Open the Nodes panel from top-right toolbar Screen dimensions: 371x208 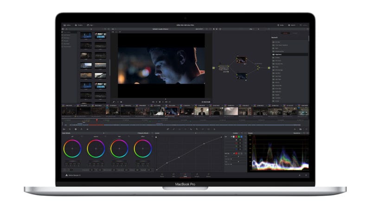point(281,25)
